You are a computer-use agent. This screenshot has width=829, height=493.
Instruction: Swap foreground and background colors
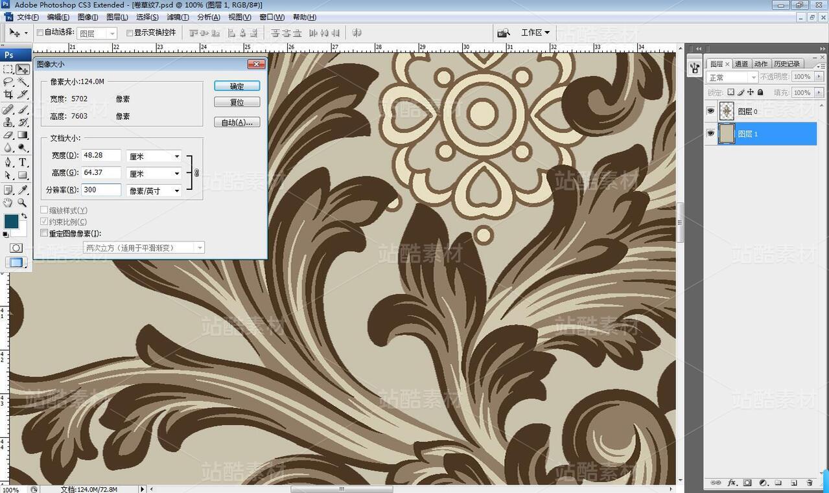24,216
